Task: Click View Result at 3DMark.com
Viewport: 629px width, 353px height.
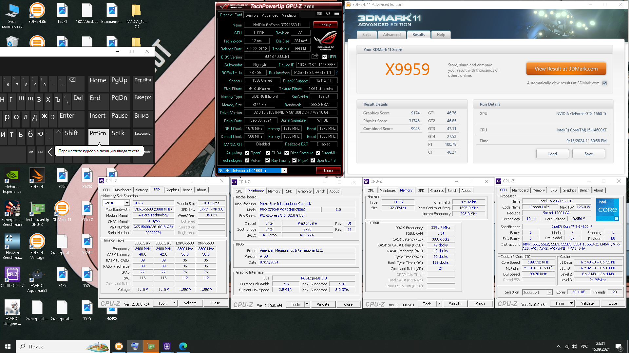Action: click(x=566, y=69)
